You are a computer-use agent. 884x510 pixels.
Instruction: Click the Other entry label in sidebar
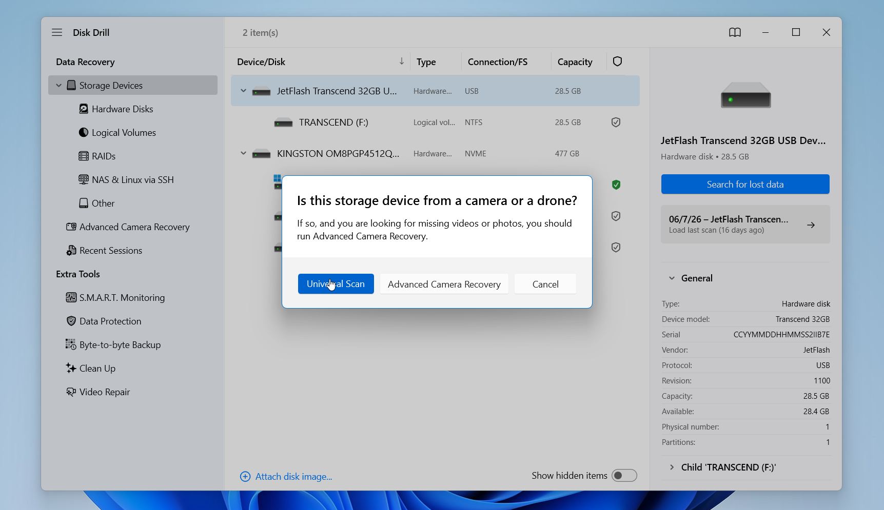coord(103,203)
